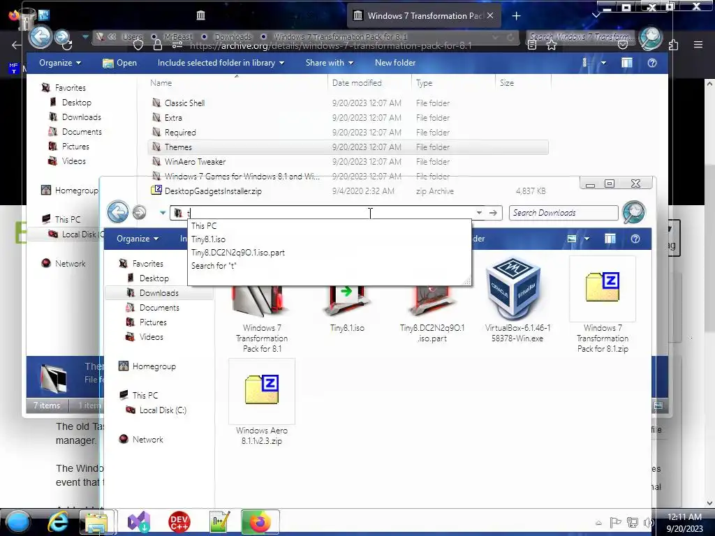Click the Forward arrow in front Downloads window
The width and height of the screenshot is (715, 536).
click(140, 212)
